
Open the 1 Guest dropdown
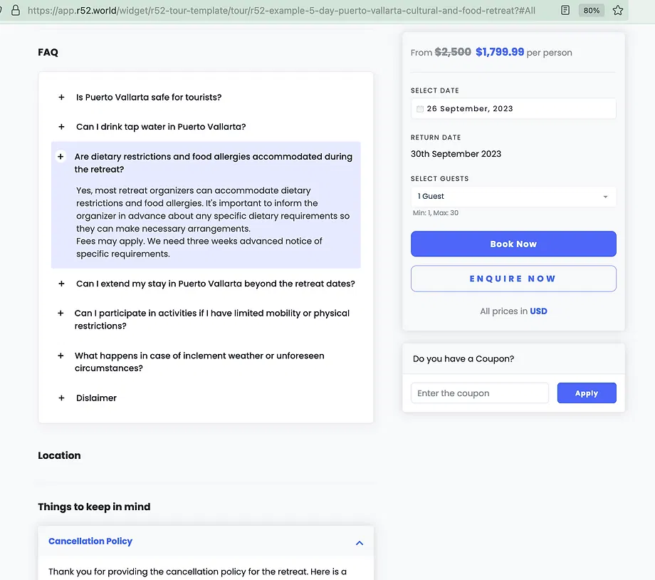point(513,197)
